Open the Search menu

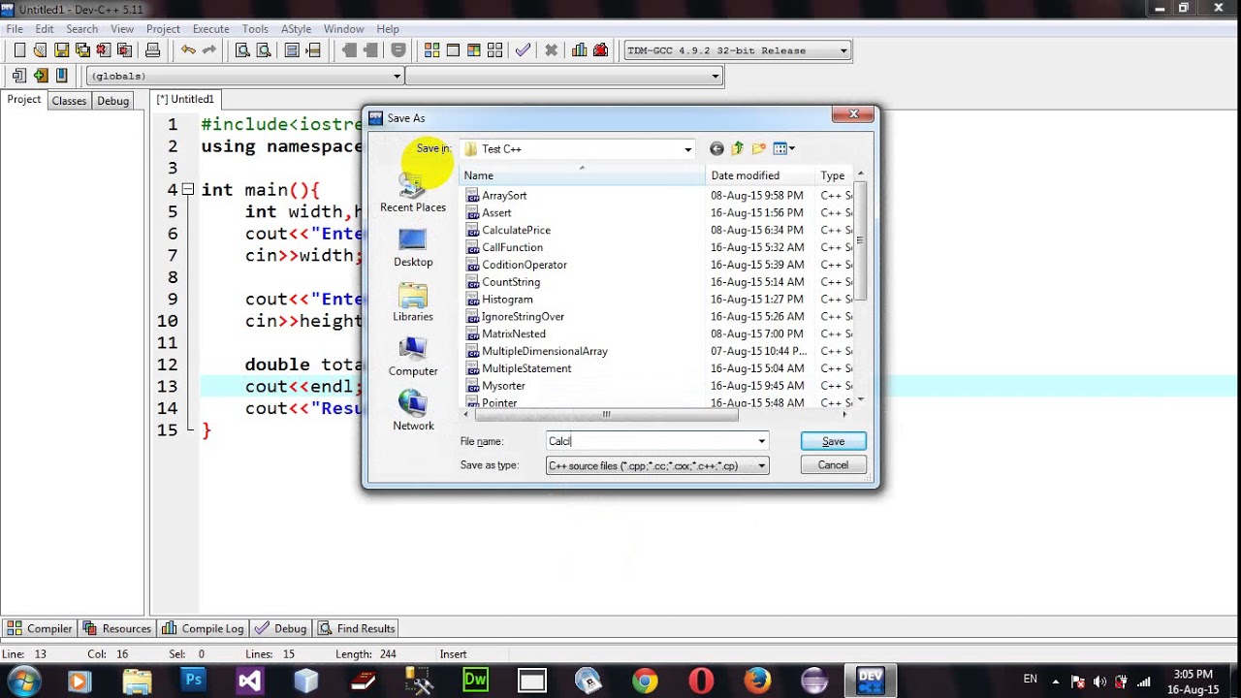coord(82,29)
